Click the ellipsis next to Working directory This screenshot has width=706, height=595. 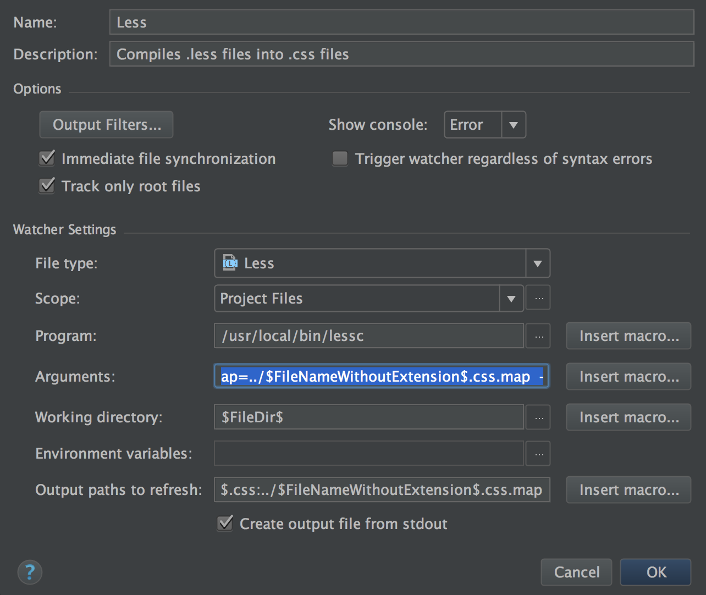coord(538,417)
